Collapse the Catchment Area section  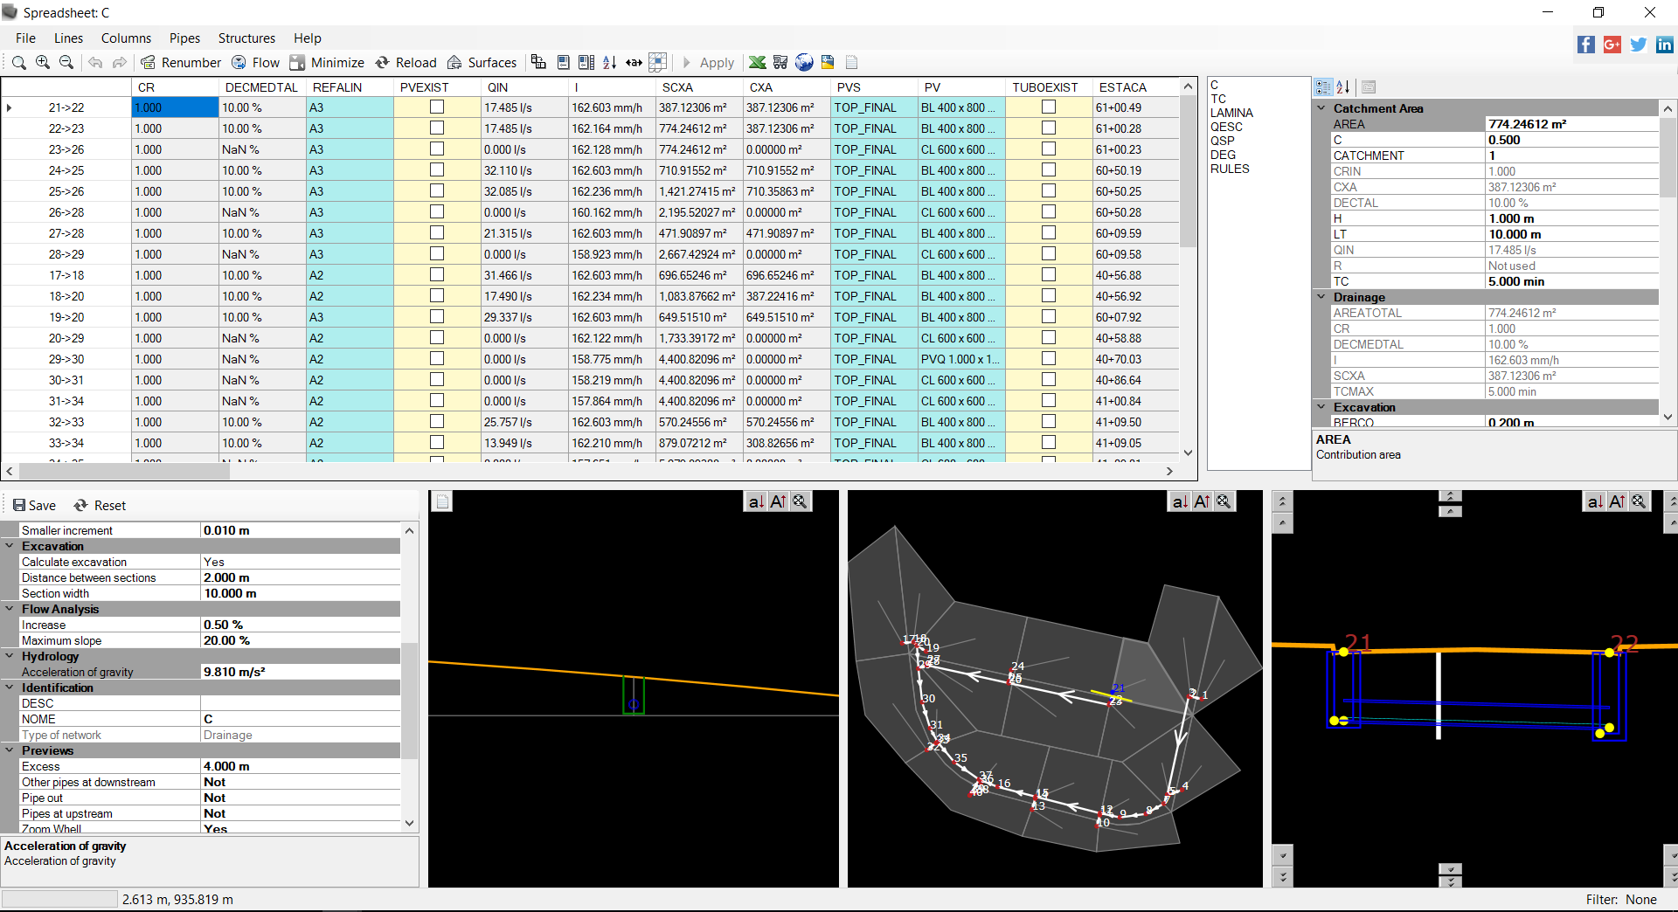pos(1321,108)
